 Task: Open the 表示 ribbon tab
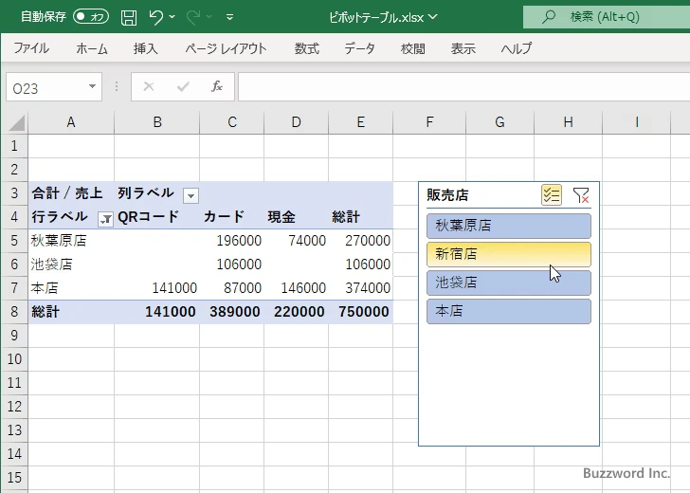coord(463,48)
